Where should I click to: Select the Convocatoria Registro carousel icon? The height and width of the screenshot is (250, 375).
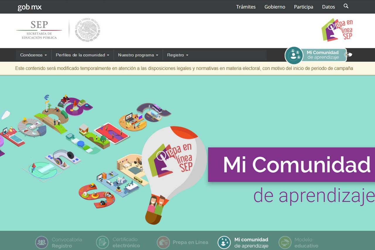click(x=42, y=242)
